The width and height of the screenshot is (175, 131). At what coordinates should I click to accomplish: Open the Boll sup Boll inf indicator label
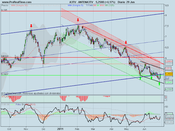coord(39,5)
